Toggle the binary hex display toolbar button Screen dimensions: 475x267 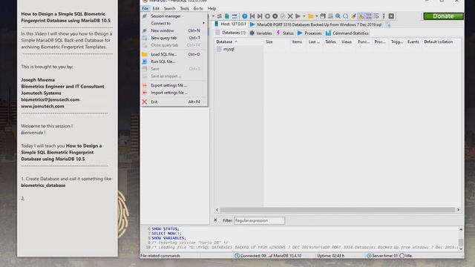(368, 16)
